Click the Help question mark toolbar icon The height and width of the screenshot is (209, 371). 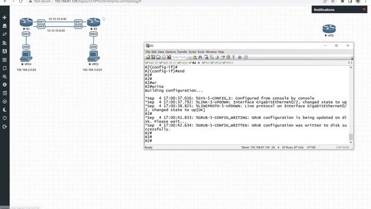(x=239, y=57)
